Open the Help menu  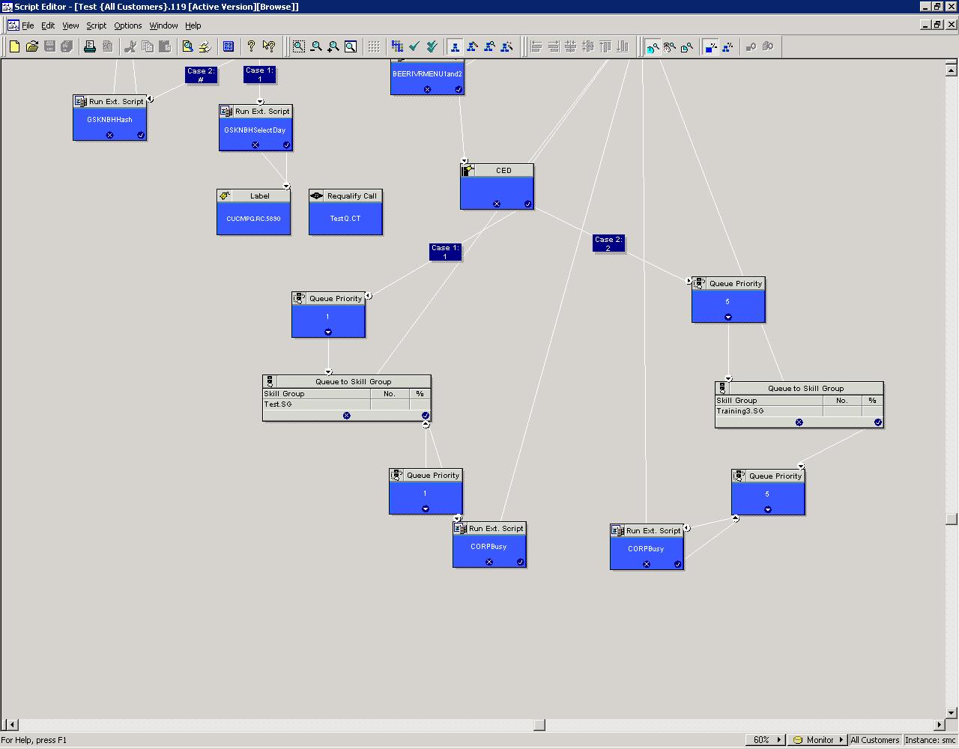tap(193, 25)
